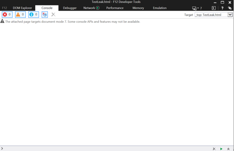Switch to the DOM Explorer tab
Viewport: 234px width, 151px height.
pyautogui.click(x=22, y=8)
